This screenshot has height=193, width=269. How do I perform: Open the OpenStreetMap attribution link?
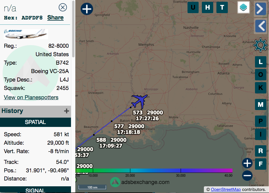pyautogui.click(x=226, y=190)
